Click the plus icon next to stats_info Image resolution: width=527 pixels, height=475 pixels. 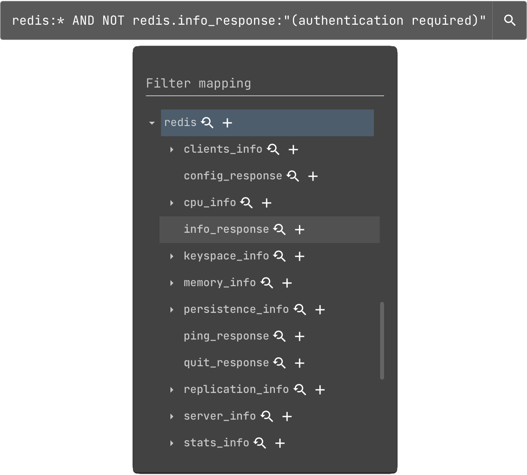coord(280,443)
